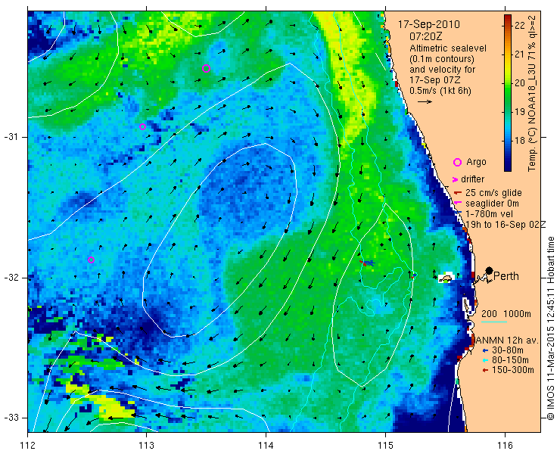Click the "Argo" legend label

click(x=476, y=162)
